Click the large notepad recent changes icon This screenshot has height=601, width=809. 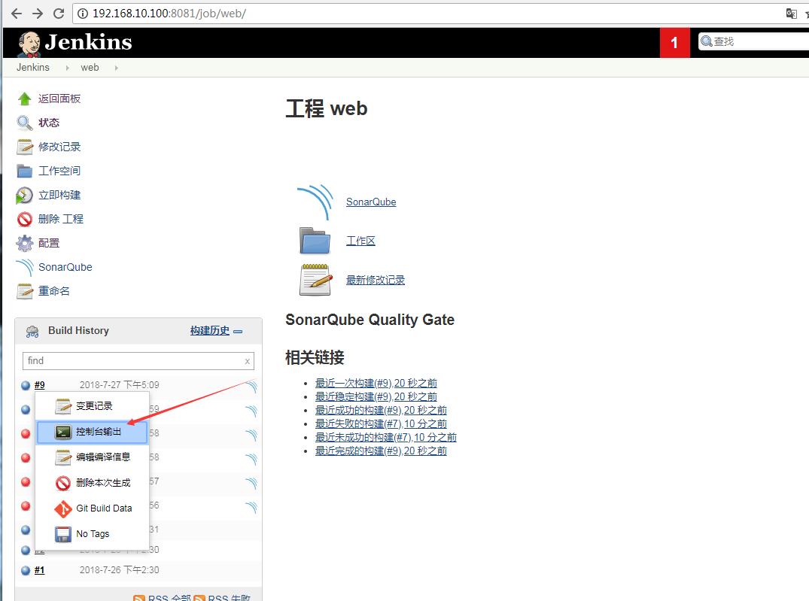(315, 281)
